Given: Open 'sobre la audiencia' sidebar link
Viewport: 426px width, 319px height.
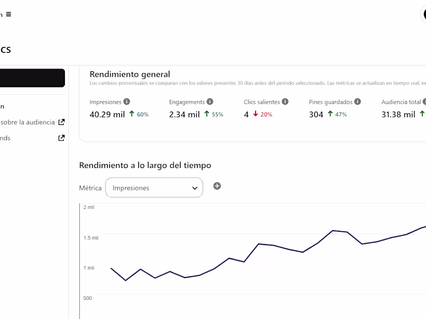Looking at the screenshot, I should [28, 122].
